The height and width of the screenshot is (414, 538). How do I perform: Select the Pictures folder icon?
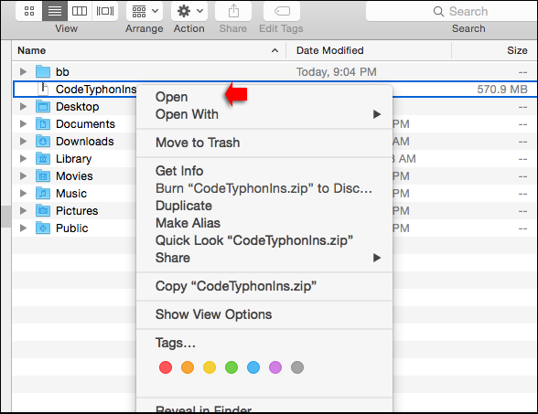[x=43, y=210]
